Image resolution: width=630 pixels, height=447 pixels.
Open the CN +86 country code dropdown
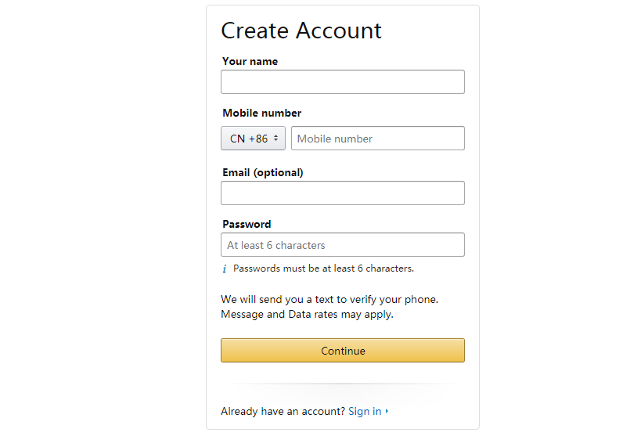point(253,139)
